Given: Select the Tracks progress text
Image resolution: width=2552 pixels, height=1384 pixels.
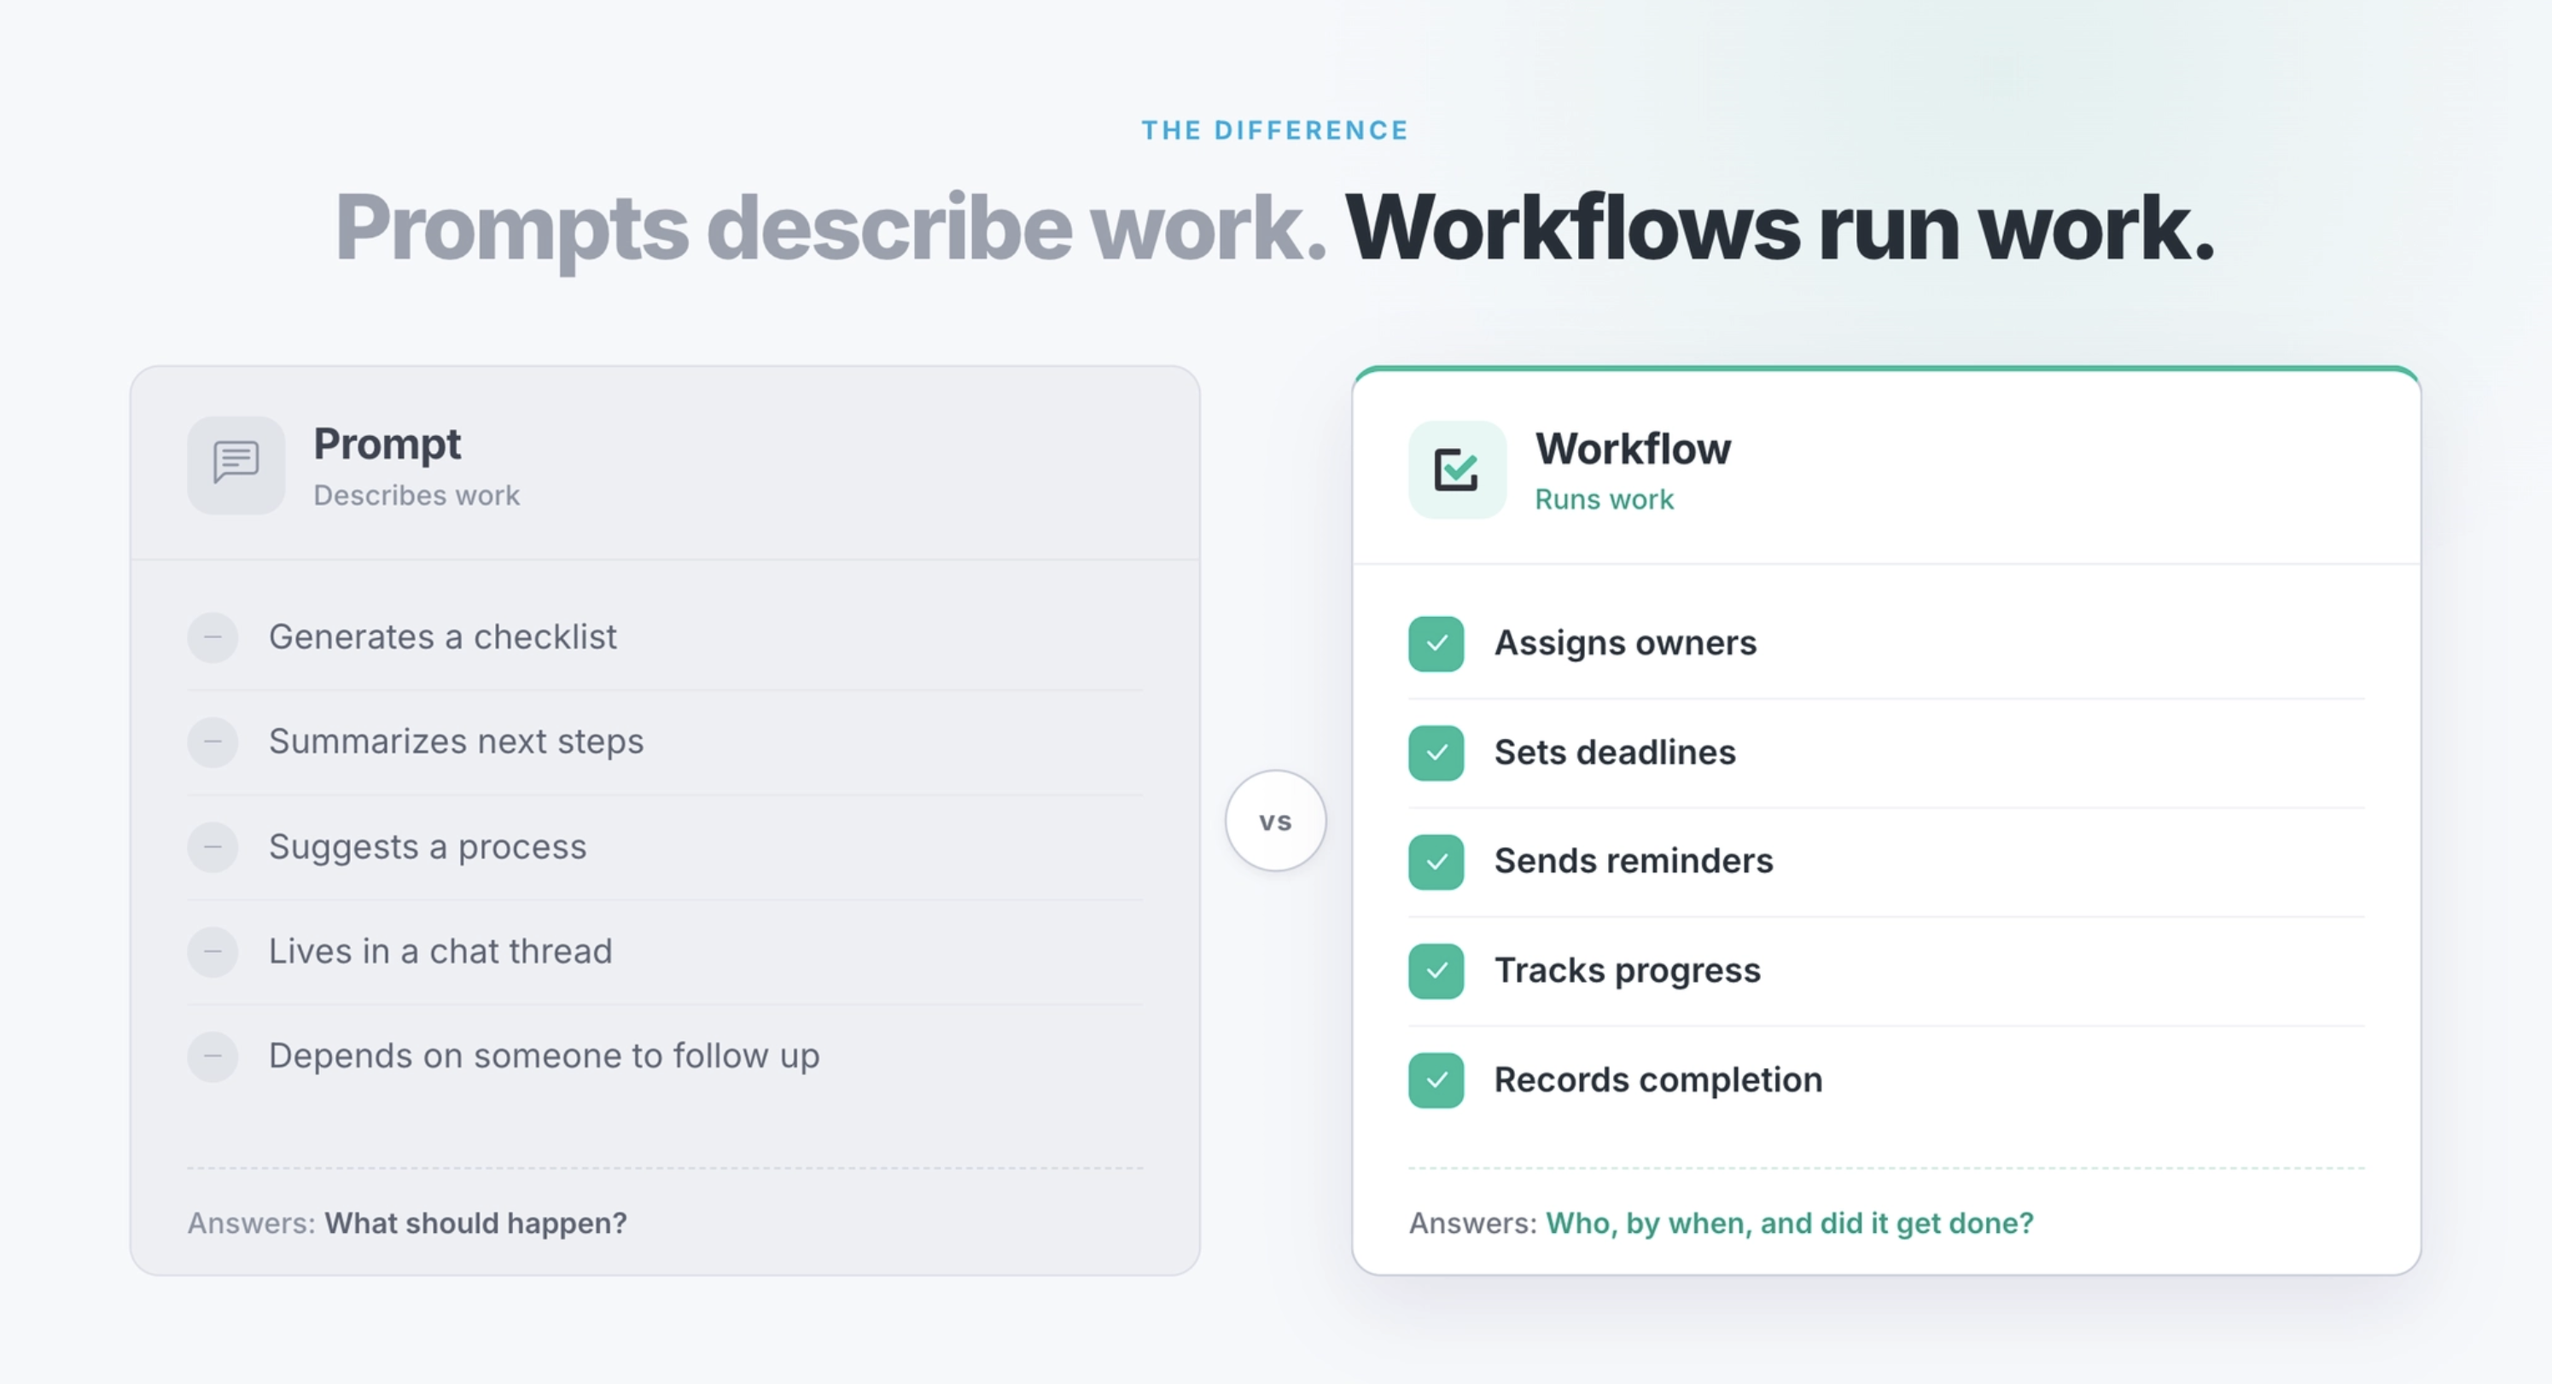Looking at the screenshot, I should 1628,971.
